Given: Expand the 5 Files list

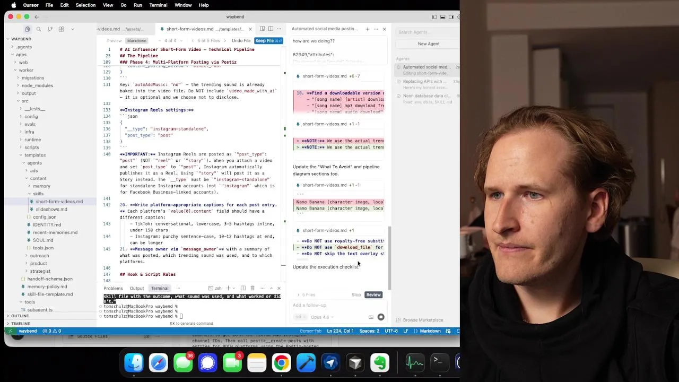Looking at the screenshot, I should 306,295.
